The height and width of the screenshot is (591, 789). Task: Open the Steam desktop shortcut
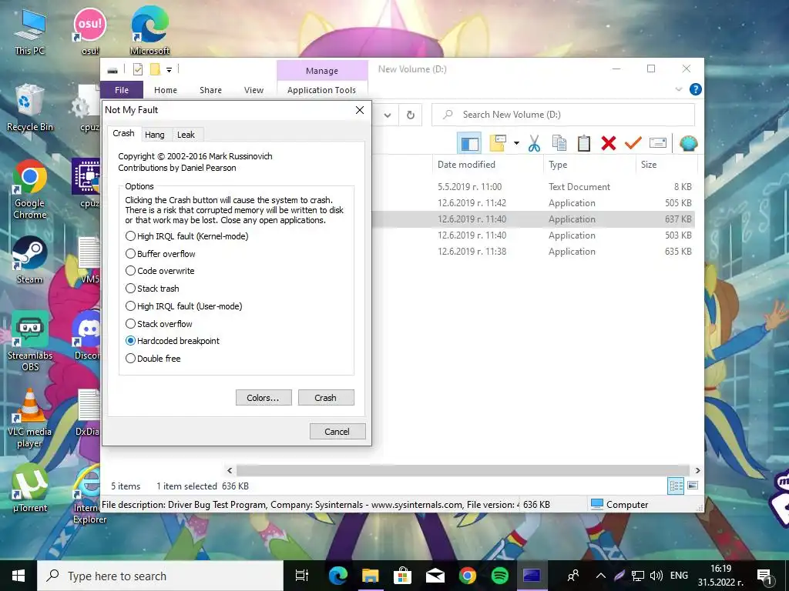pos(30,260)
